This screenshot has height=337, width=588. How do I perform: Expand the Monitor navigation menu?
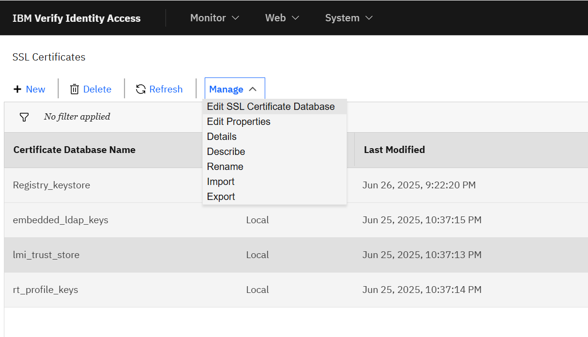click(x=215, y=18)
